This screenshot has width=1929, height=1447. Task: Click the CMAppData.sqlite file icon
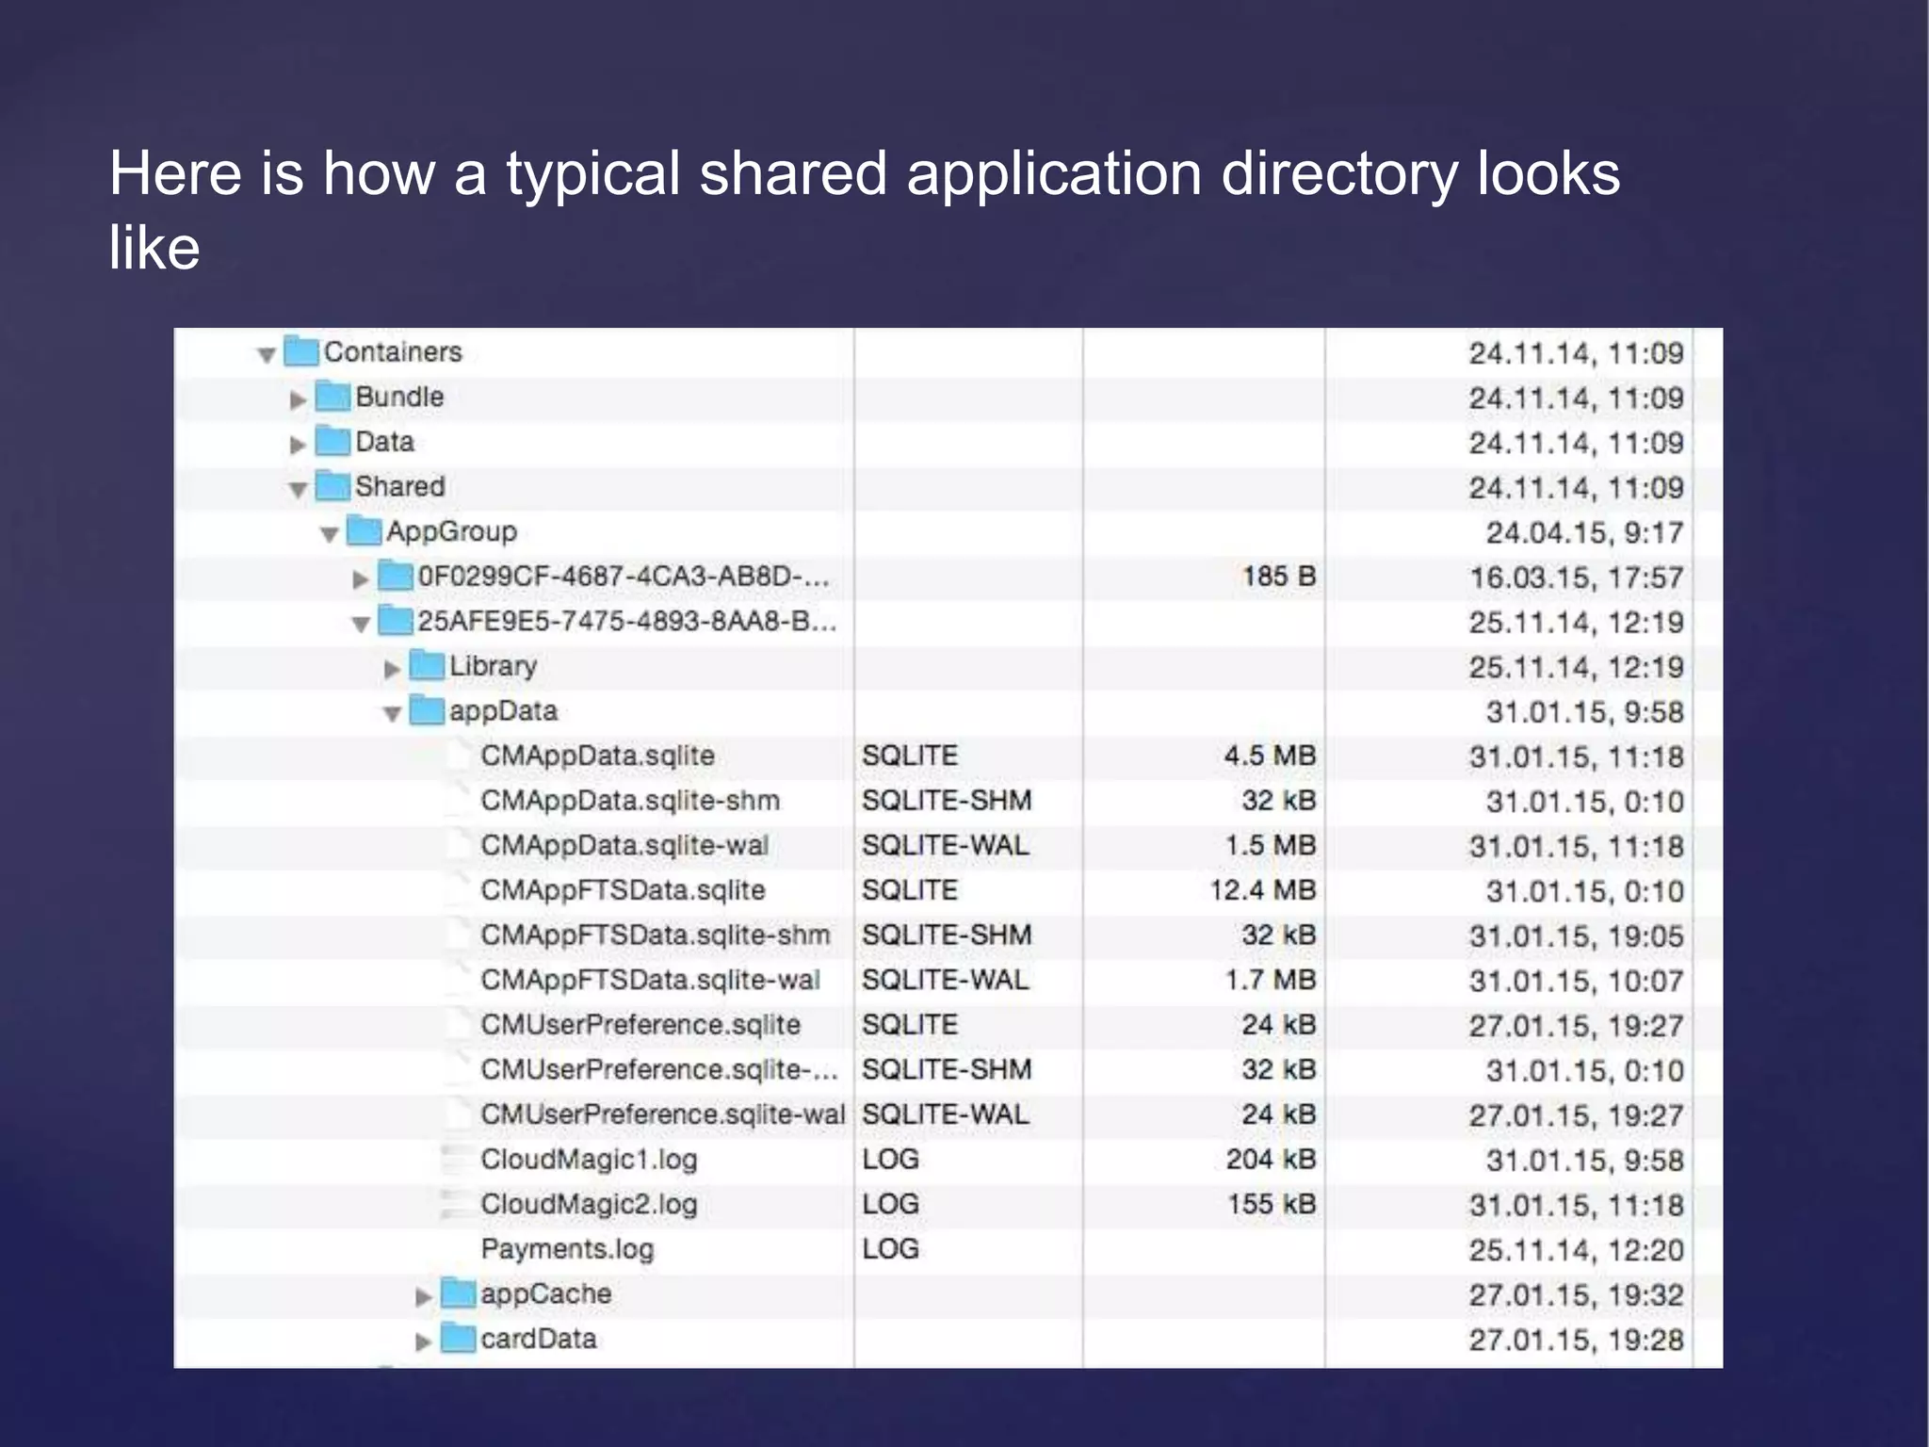[458, 756]
